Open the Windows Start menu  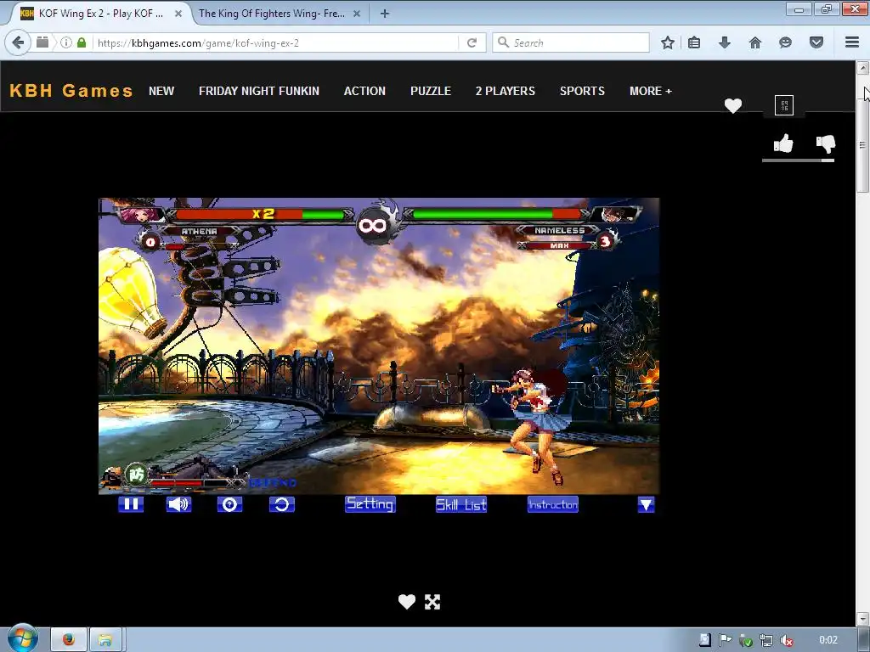point(23,638)
